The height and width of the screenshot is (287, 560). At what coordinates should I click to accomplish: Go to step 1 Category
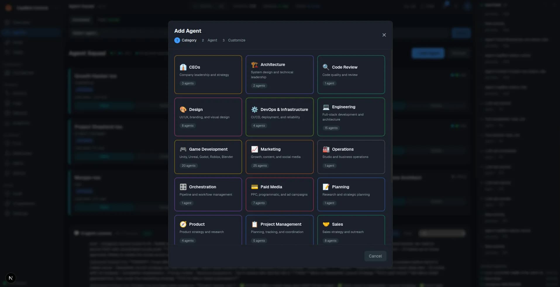point(185,40)
